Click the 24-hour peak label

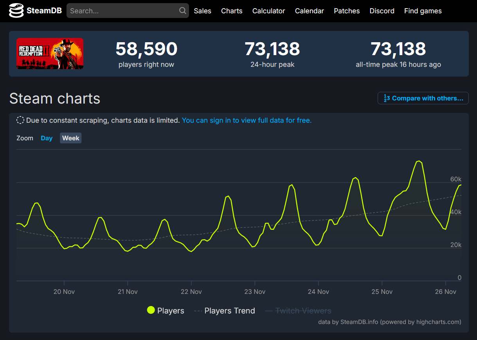coord(272,64)
